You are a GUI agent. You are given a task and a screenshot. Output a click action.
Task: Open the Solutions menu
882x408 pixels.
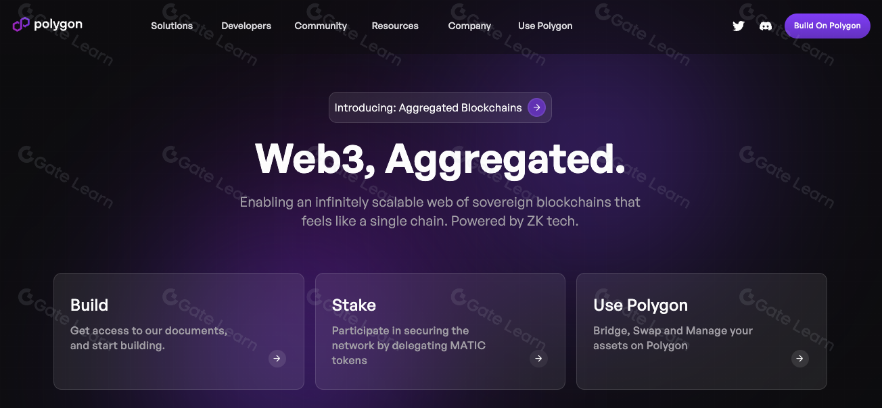(172, 26)
